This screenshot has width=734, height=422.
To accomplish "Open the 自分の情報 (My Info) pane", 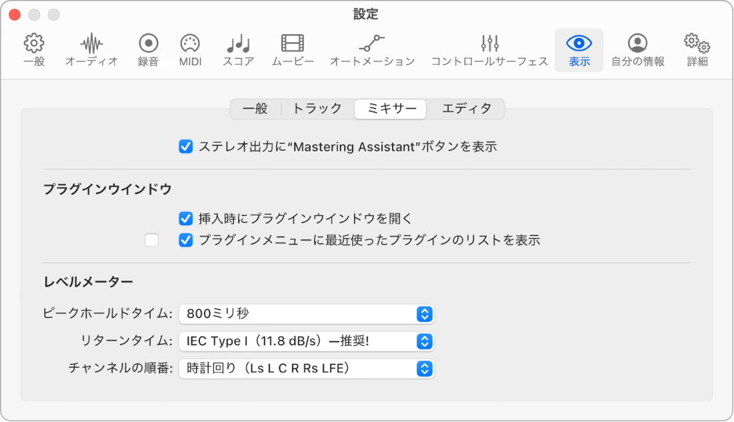I will coord(637,50).
